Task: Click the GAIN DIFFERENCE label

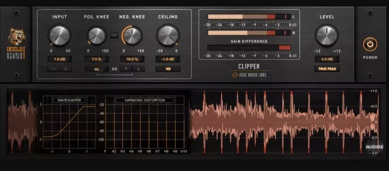Action: point(249,41)
